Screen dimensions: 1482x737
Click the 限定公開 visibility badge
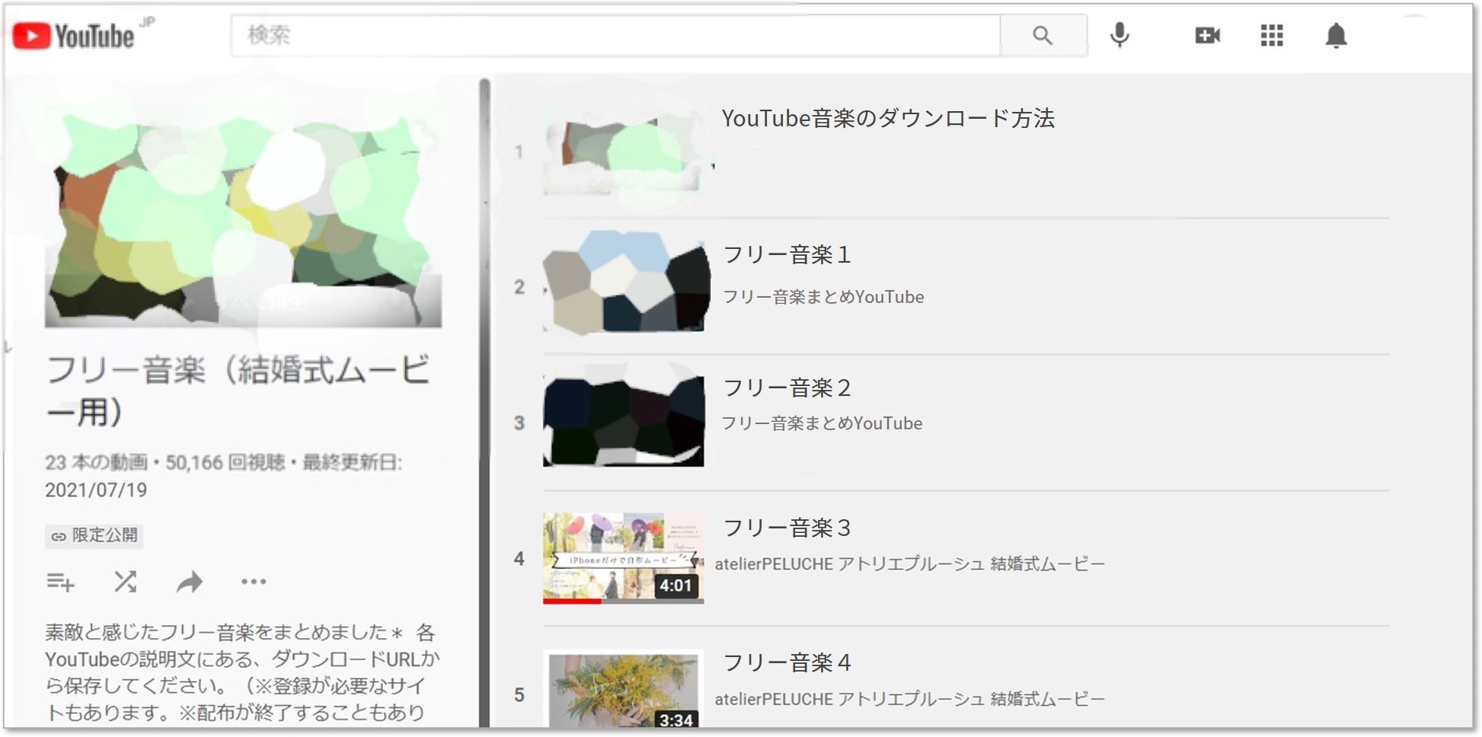click(x=94, y=536)
